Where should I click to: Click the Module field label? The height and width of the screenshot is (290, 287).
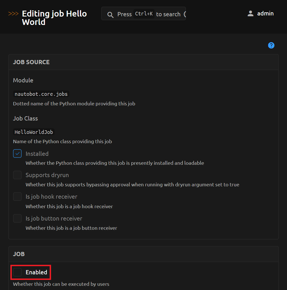click(x=23, y=80)
